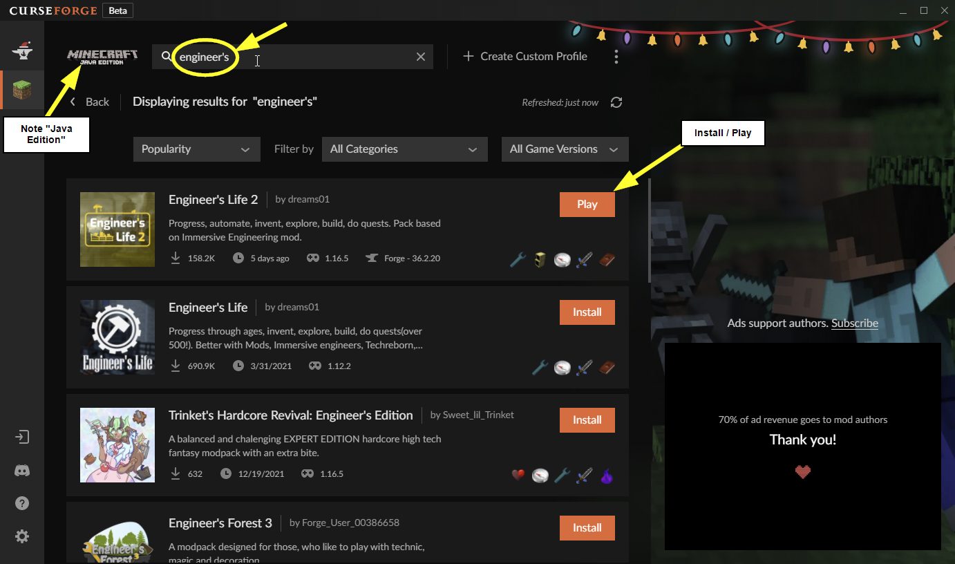
Task: Click sword category icon on Engineer's Life 2
Action: (584, 260)
